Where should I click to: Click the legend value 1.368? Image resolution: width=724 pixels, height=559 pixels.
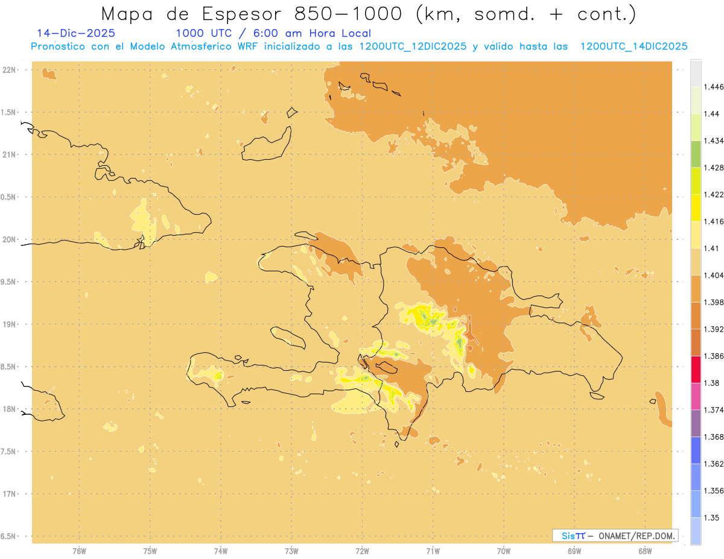pos(714,437)
